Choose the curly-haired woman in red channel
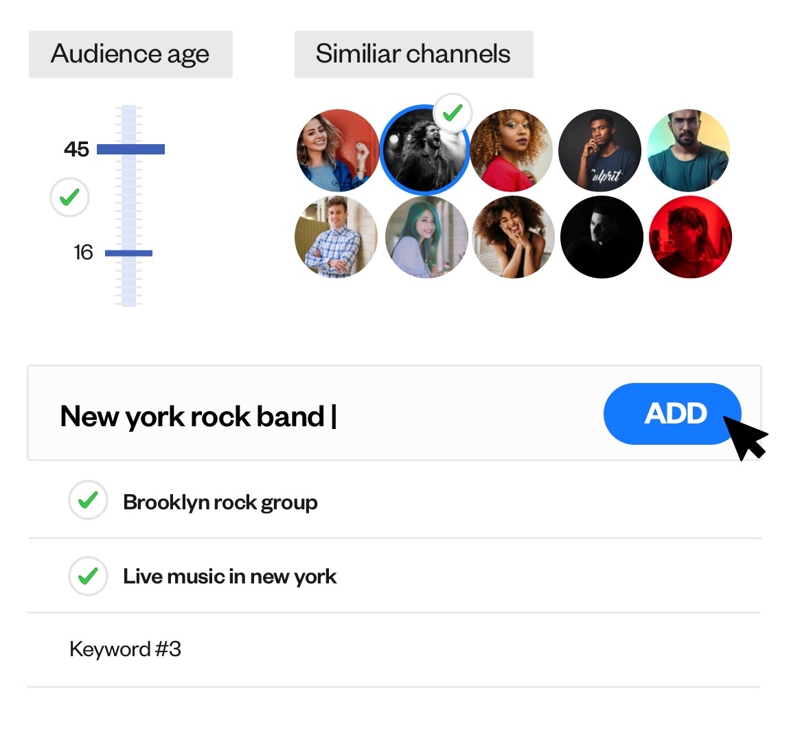 coord(512,150)
